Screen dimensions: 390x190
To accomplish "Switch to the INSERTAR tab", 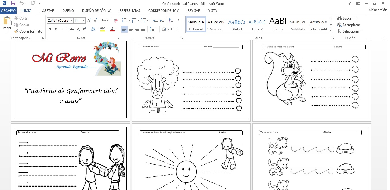I will 47,10.
